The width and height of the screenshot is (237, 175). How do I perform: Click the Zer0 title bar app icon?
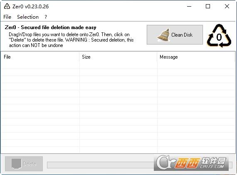click(x=7, y=7)
